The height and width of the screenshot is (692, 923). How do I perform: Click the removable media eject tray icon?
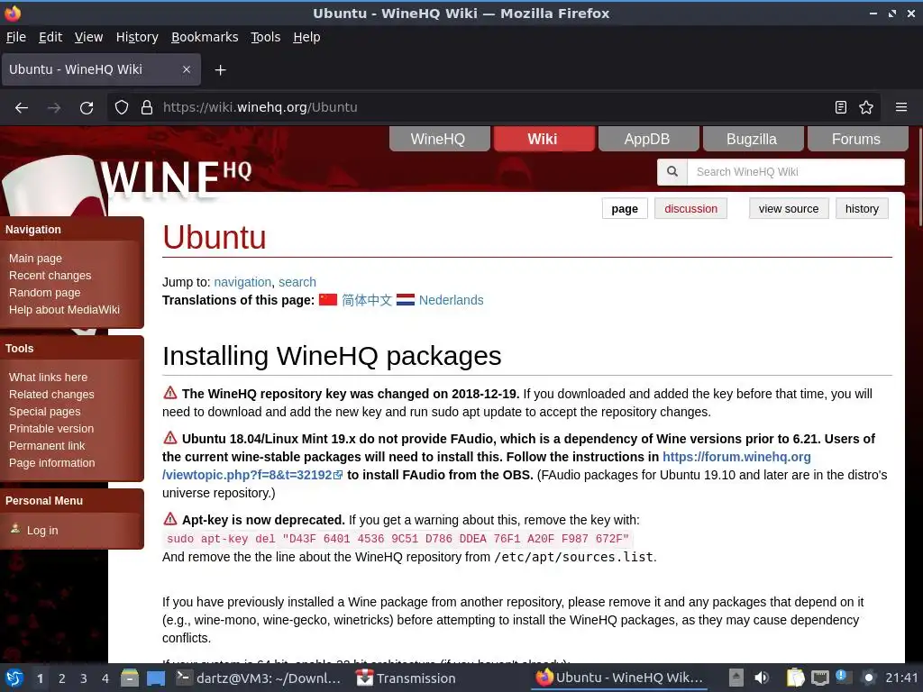click(x=736, y=678)
